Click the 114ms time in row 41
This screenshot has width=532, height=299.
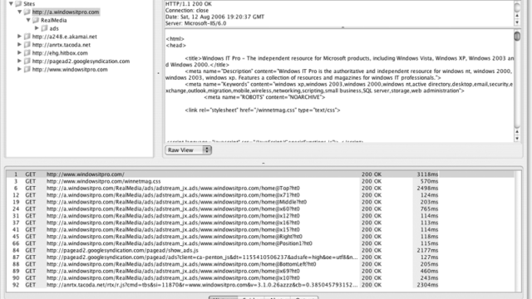pyautogui.click(x=429, y=230)
